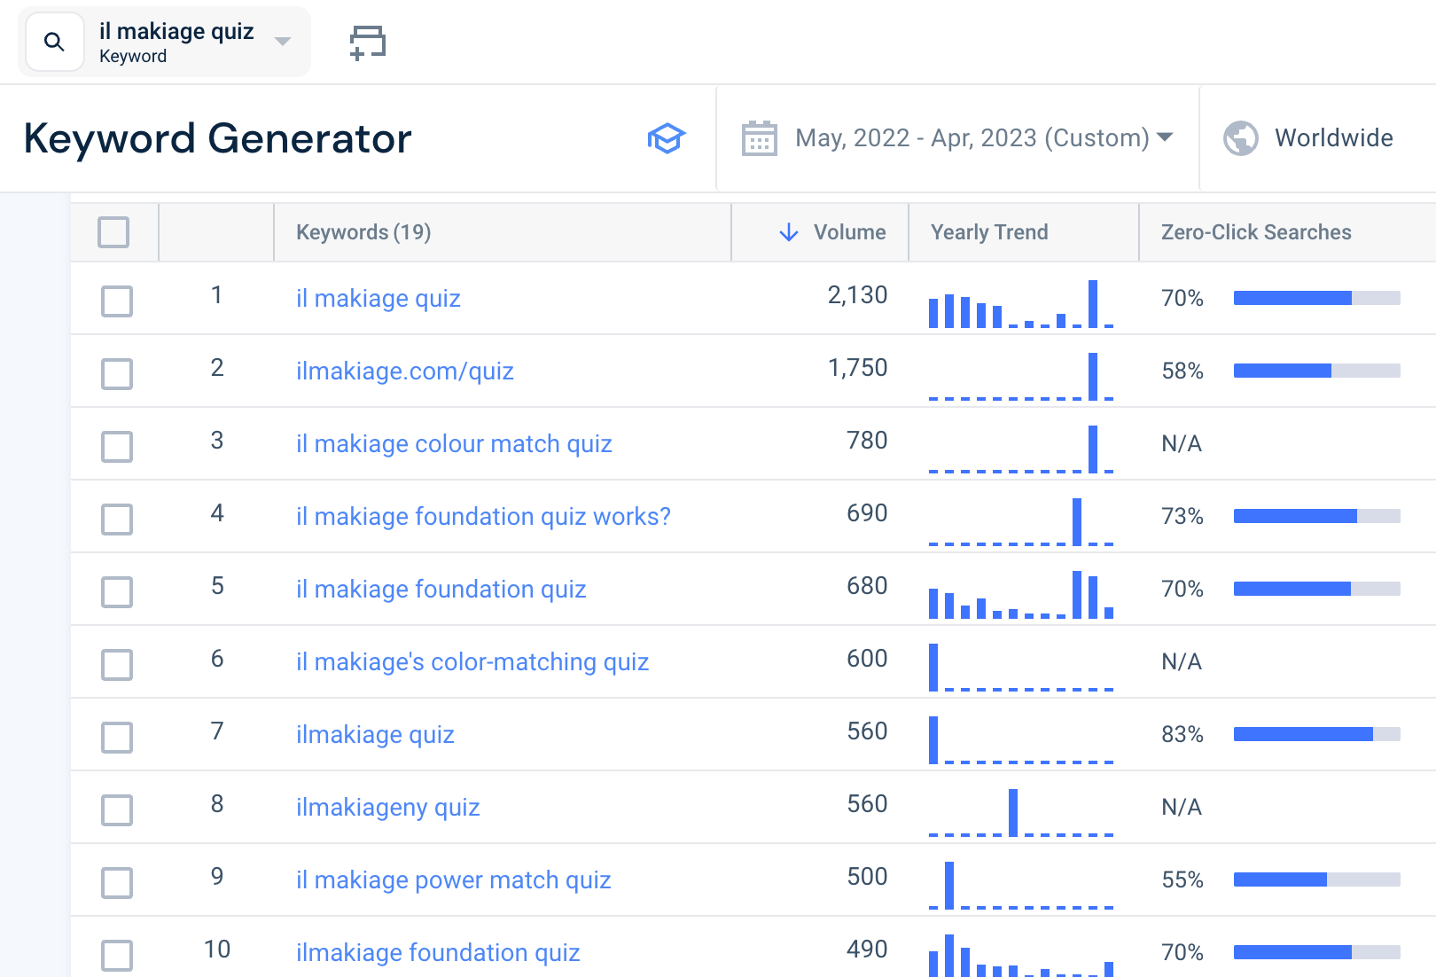
Task: Expand the keyword type dropdown in the search box
Action: tap(282, 41)
